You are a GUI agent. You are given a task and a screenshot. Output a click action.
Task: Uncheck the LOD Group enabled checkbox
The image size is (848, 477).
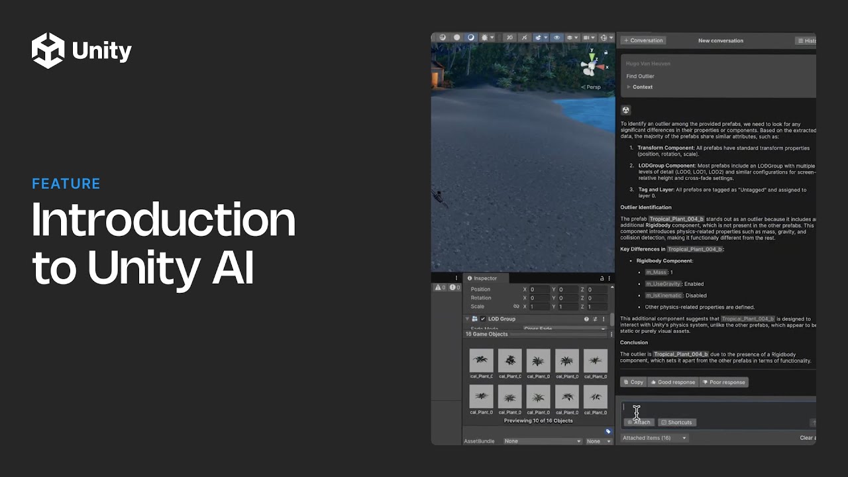tap(483, 319)
